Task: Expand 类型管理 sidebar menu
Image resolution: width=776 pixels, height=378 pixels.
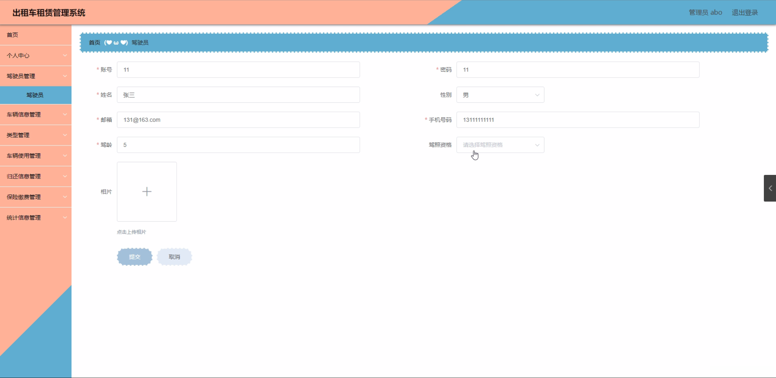Action: coord(36,135)
